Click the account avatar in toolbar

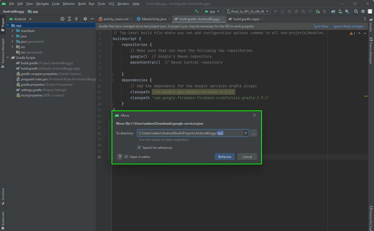coord(370,11)
